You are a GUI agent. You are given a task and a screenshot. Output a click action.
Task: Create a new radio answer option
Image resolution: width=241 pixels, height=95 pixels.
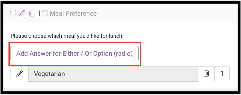[x=75, y=54]
